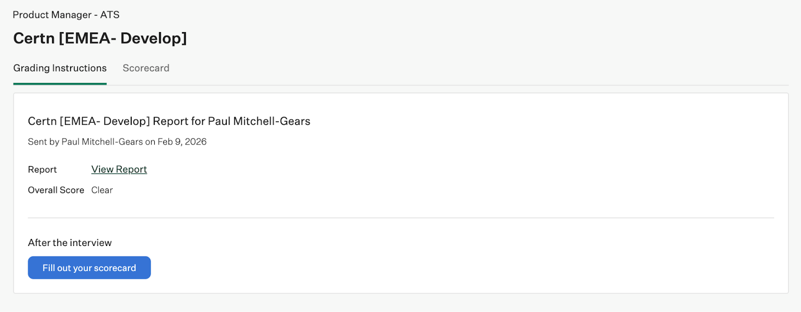Screen dimensions: 801x312
Task: Switch to the Scorecard tab
Action: pyautogui.click(x=146, y=68)
